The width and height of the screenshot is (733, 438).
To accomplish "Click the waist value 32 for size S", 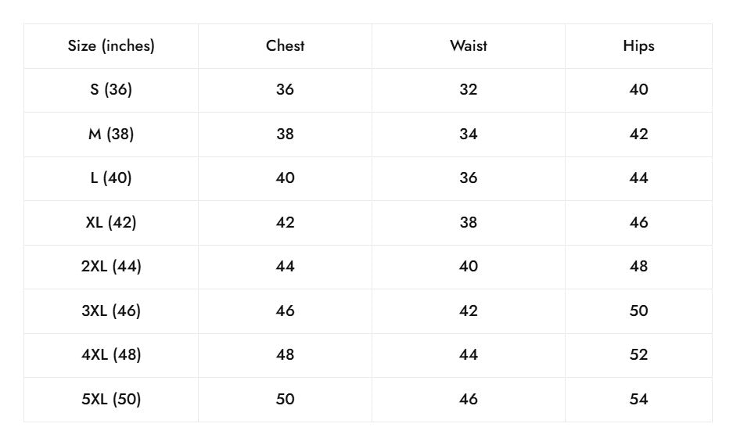I will [x=468, y=89].
